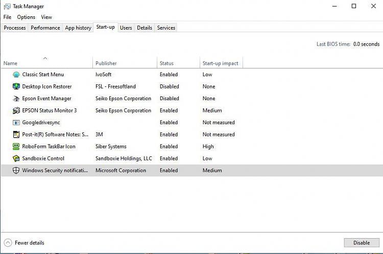Open the File menu

click(7, 17)
